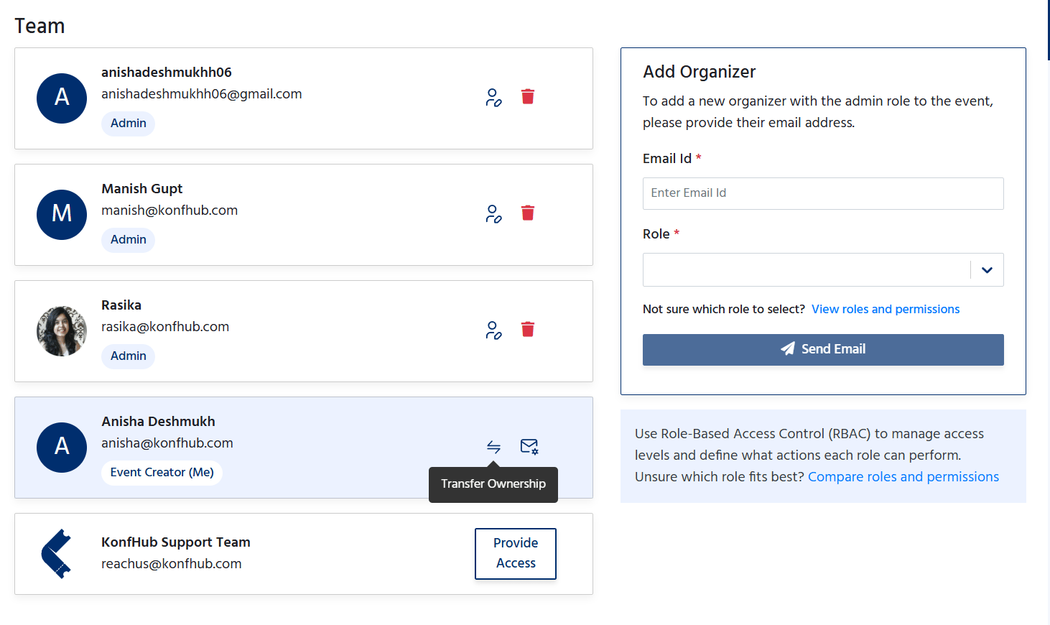The width and height of the screenshot is (1050, 625).
Task: Open email settings icon for Anisha Deshmukh
Action: 529,447
